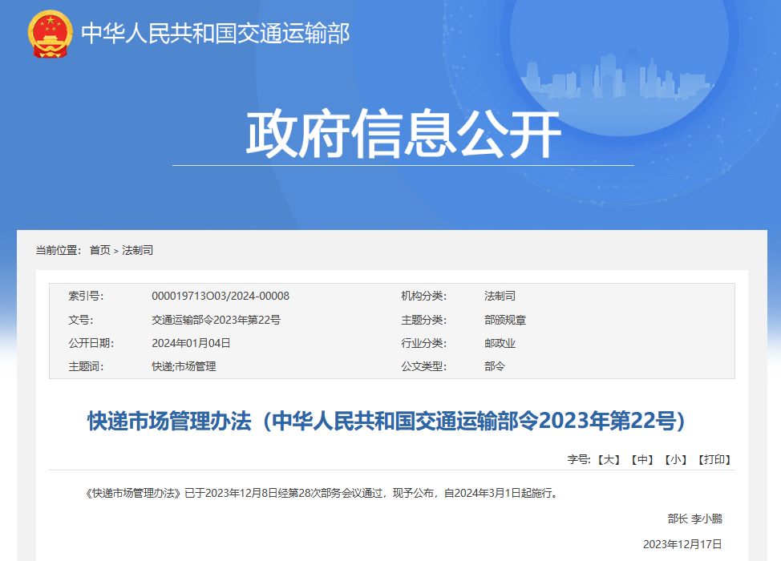Click the national emblem logo
The height and width of the screenshot is (561, 781).
point(50,34)
